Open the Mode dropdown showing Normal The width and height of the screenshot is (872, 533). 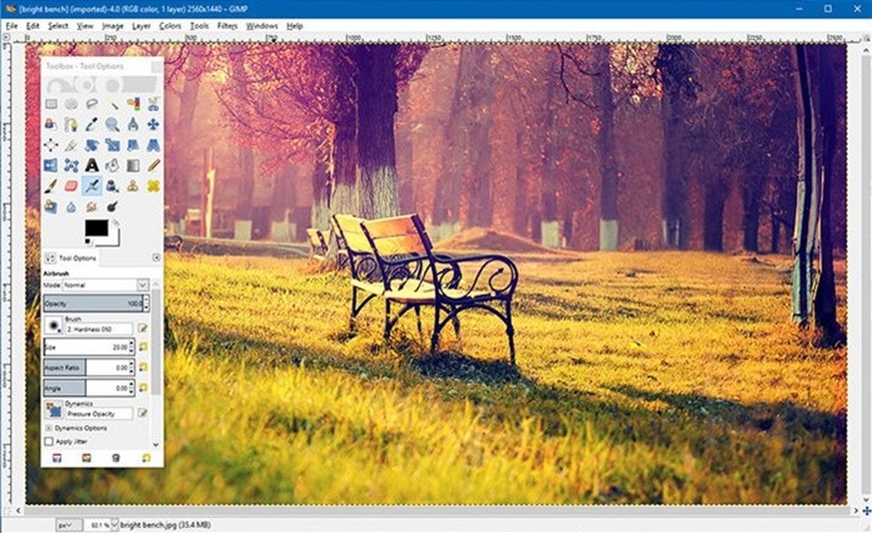[106, 284]
